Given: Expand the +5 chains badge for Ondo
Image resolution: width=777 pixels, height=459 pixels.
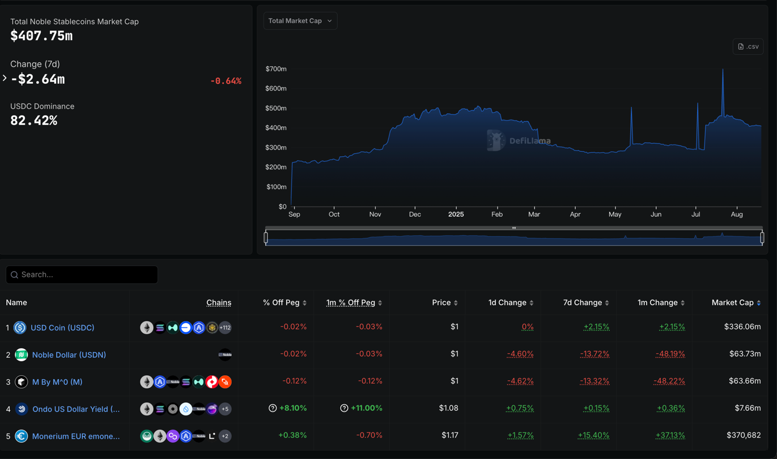Looking at the screenshot, I should click(x=225, y=409).
